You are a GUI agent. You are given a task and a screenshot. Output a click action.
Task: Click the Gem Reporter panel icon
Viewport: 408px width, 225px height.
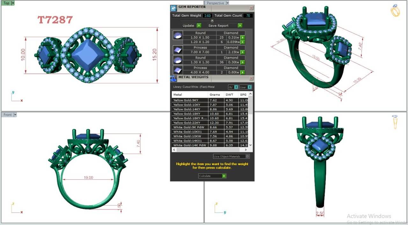(173, 8)
